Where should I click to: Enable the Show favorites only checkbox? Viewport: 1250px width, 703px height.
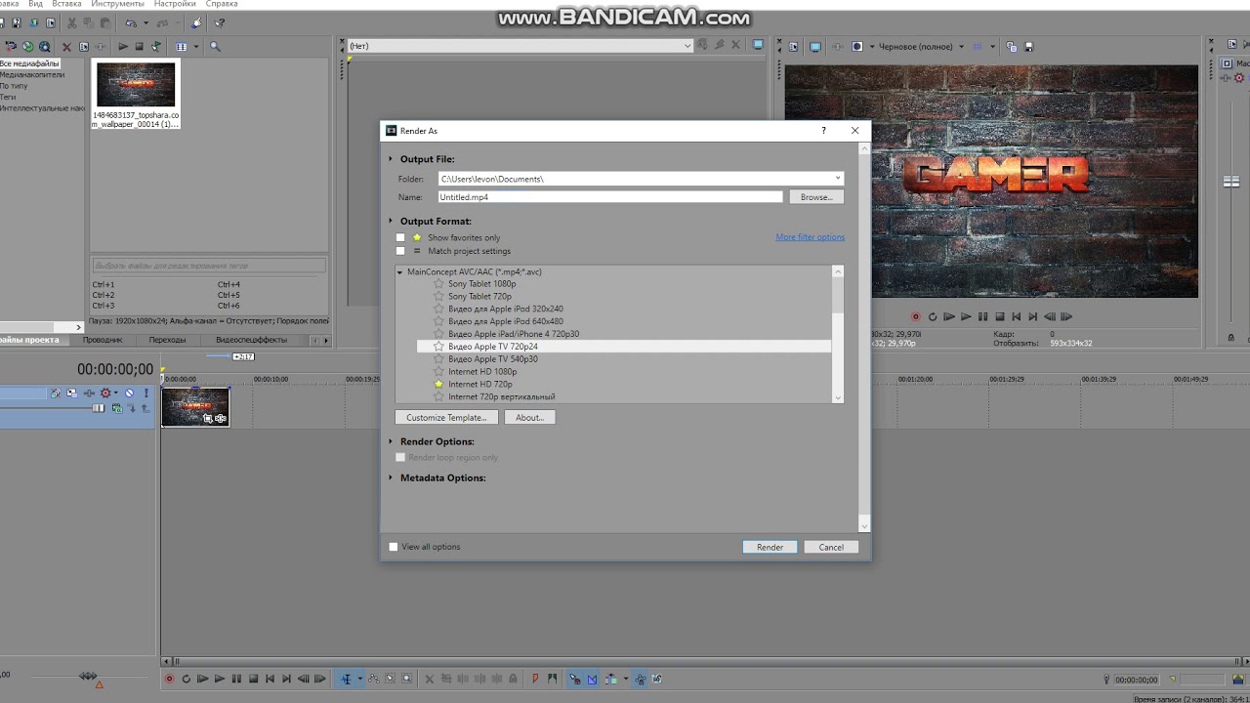(x=400, y=238)
